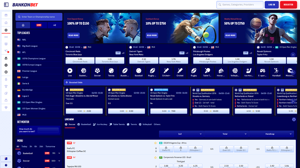
Task: Open the Volleyball sport icon
Action: point(235,72)
